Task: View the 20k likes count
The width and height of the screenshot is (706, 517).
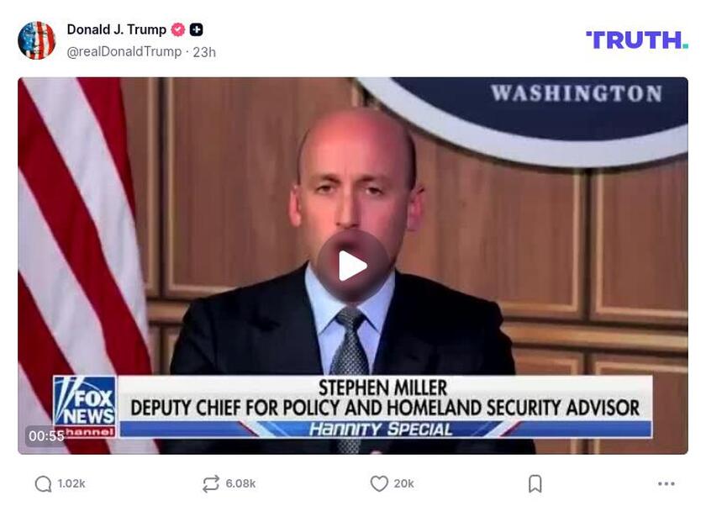Action: pyautogui.click(x=403, y=483)
